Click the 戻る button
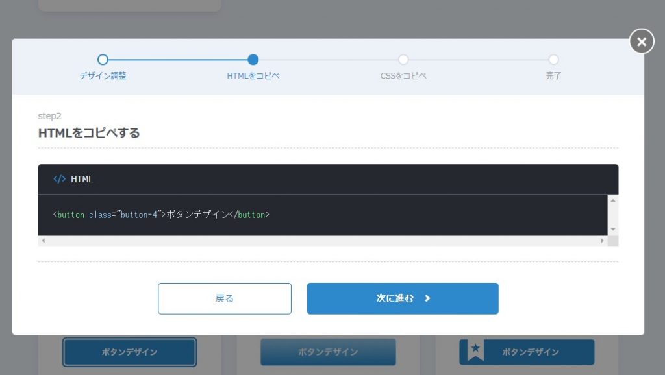The height and width of the screenshot is (375, 665). click(x=224, y=298)
